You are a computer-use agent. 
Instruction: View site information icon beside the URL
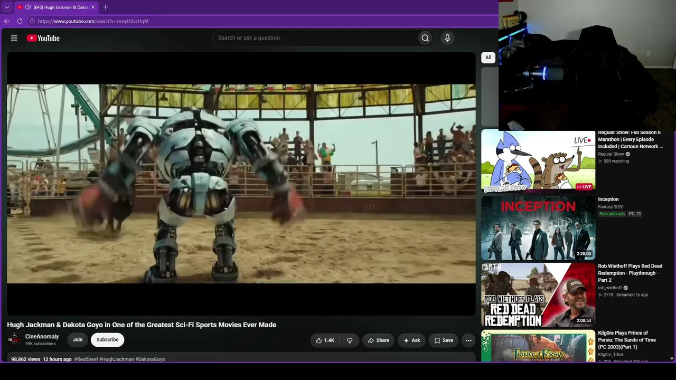tap(32, 21)
